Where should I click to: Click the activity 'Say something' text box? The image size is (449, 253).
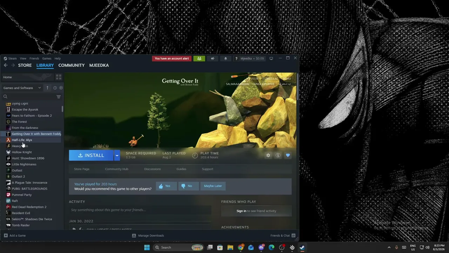(140, 210)
